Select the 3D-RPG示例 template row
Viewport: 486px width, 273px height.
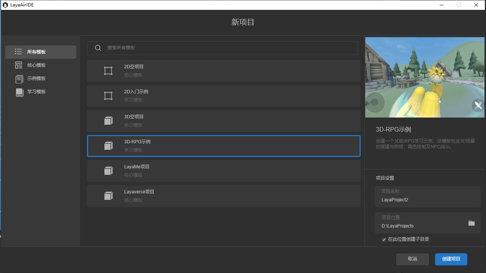point(224,146)
